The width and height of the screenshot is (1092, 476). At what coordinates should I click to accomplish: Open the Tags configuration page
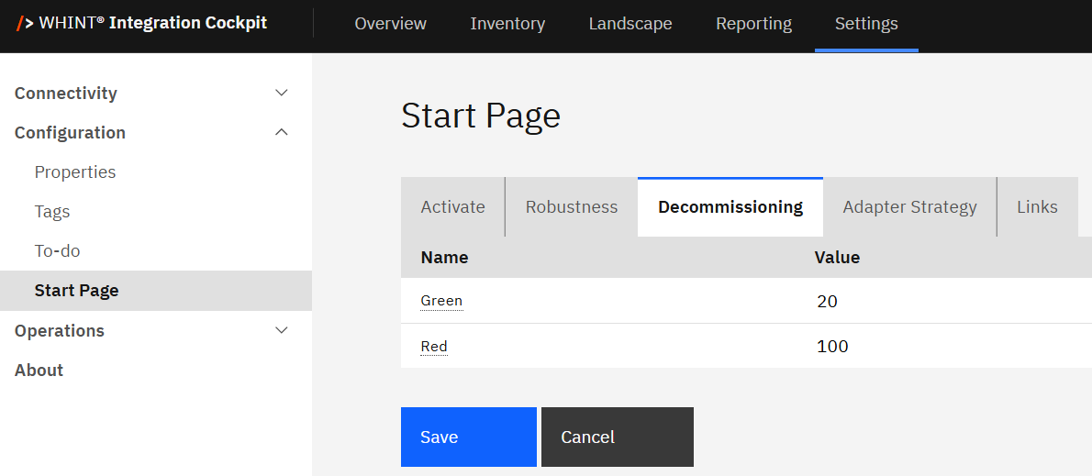click(x=52, y=212)
